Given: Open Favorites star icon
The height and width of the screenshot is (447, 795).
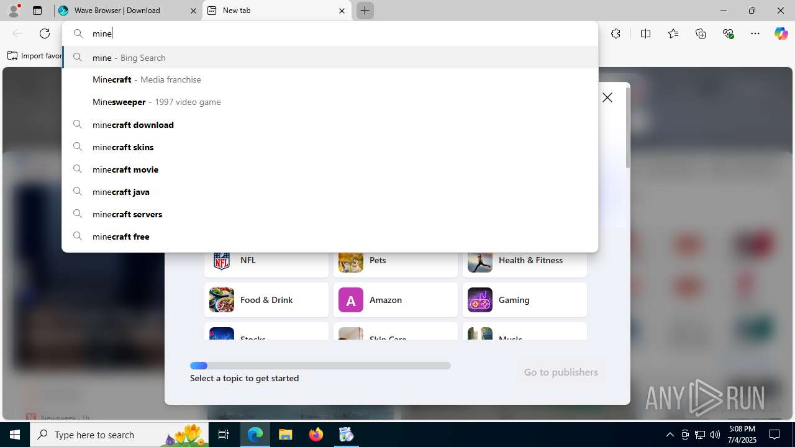Looking at the screenshot, I should [673, 34].
